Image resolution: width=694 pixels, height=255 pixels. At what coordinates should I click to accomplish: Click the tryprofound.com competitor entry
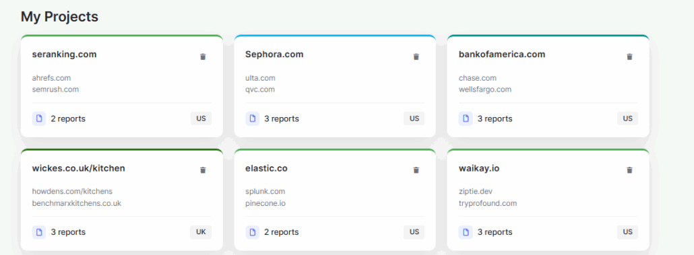pos(488,203)
